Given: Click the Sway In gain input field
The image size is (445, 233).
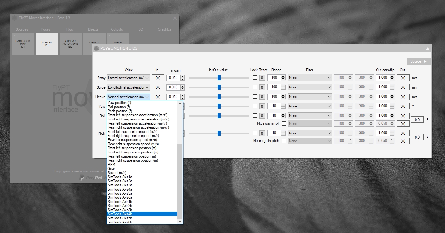Looking at the screenshot, I should (173, 78).
